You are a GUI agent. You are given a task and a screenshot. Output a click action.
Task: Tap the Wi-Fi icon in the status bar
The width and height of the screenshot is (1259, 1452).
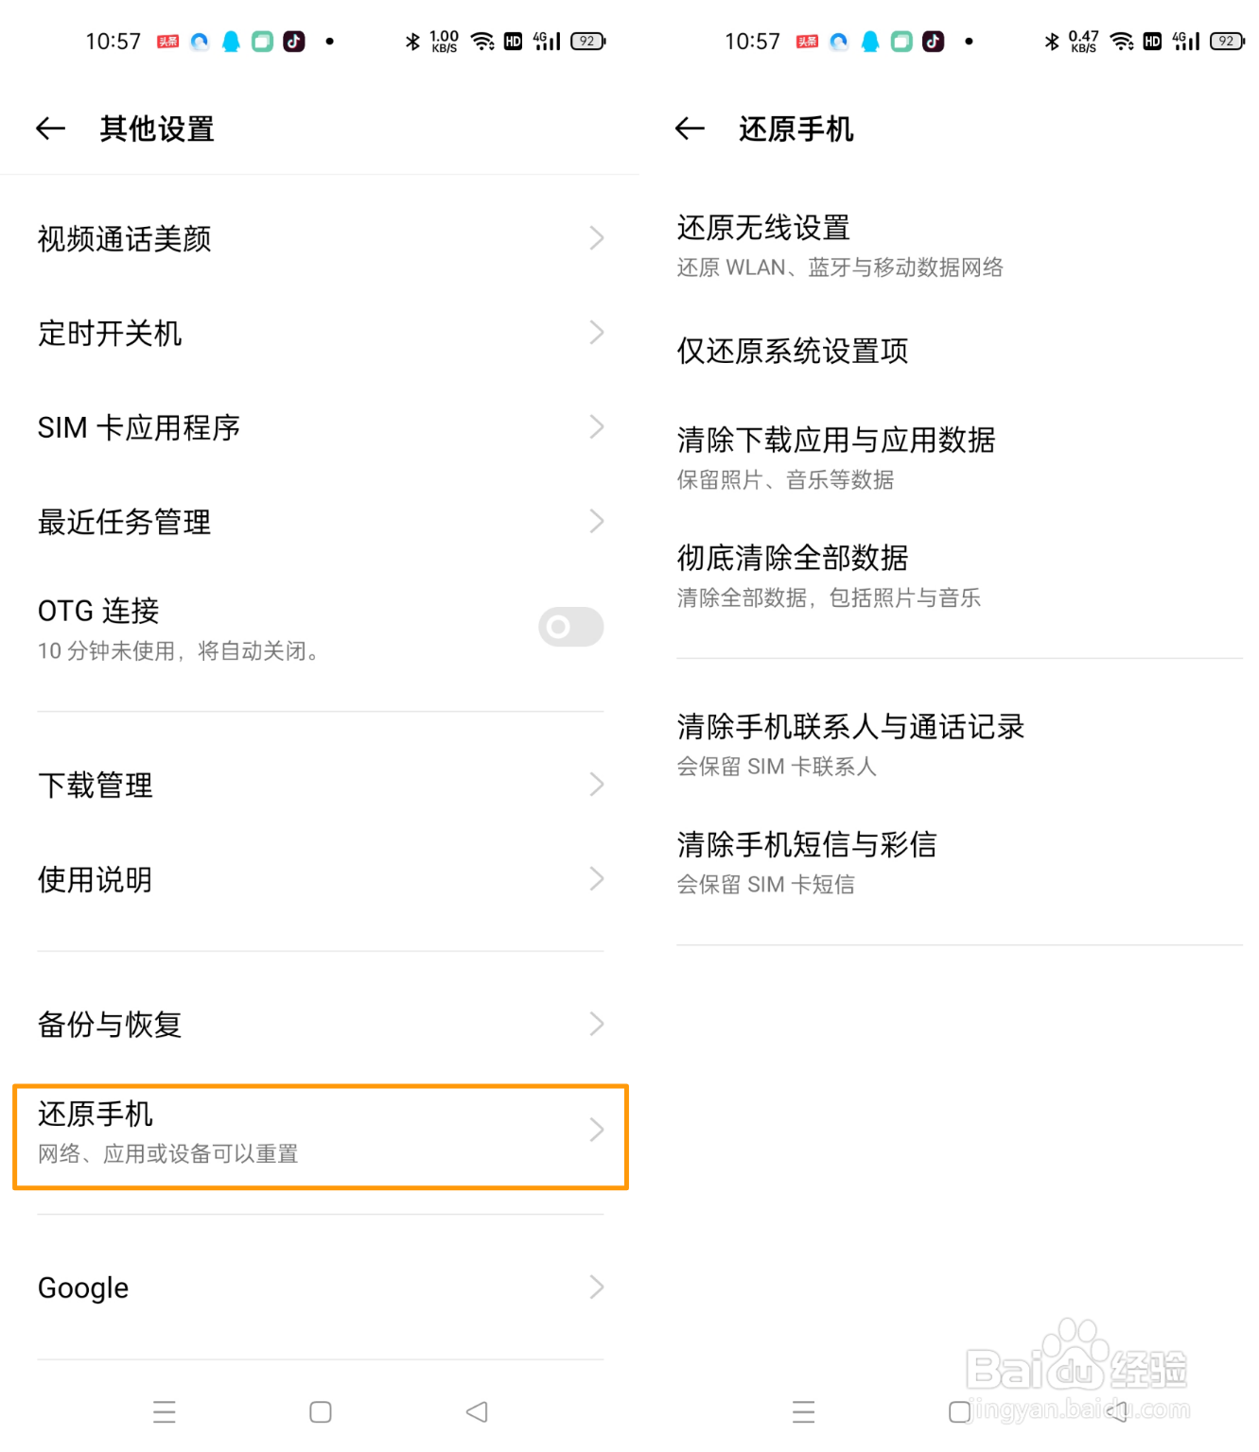tap(483, 40)
